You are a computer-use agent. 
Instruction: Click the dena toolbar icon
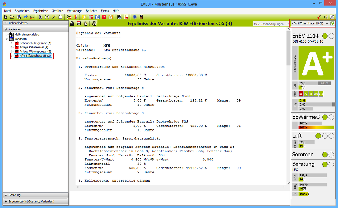pyautogui.click(x=32, y=17)
